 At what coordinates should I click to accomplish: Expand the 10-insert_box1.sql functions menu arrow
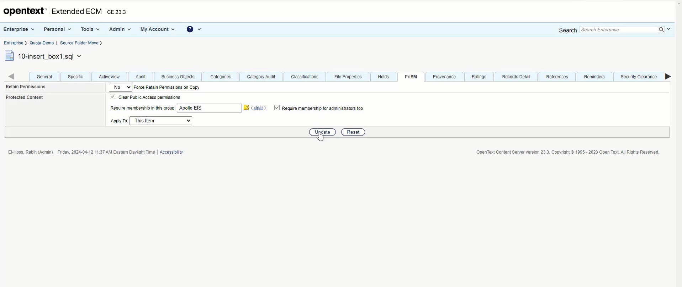(79, 56)
